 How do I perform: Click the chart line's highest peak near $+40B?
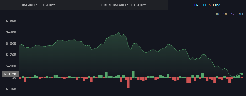119,32
